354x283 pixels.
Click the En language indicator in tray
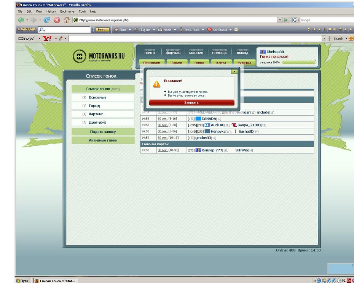coord(349,281)
